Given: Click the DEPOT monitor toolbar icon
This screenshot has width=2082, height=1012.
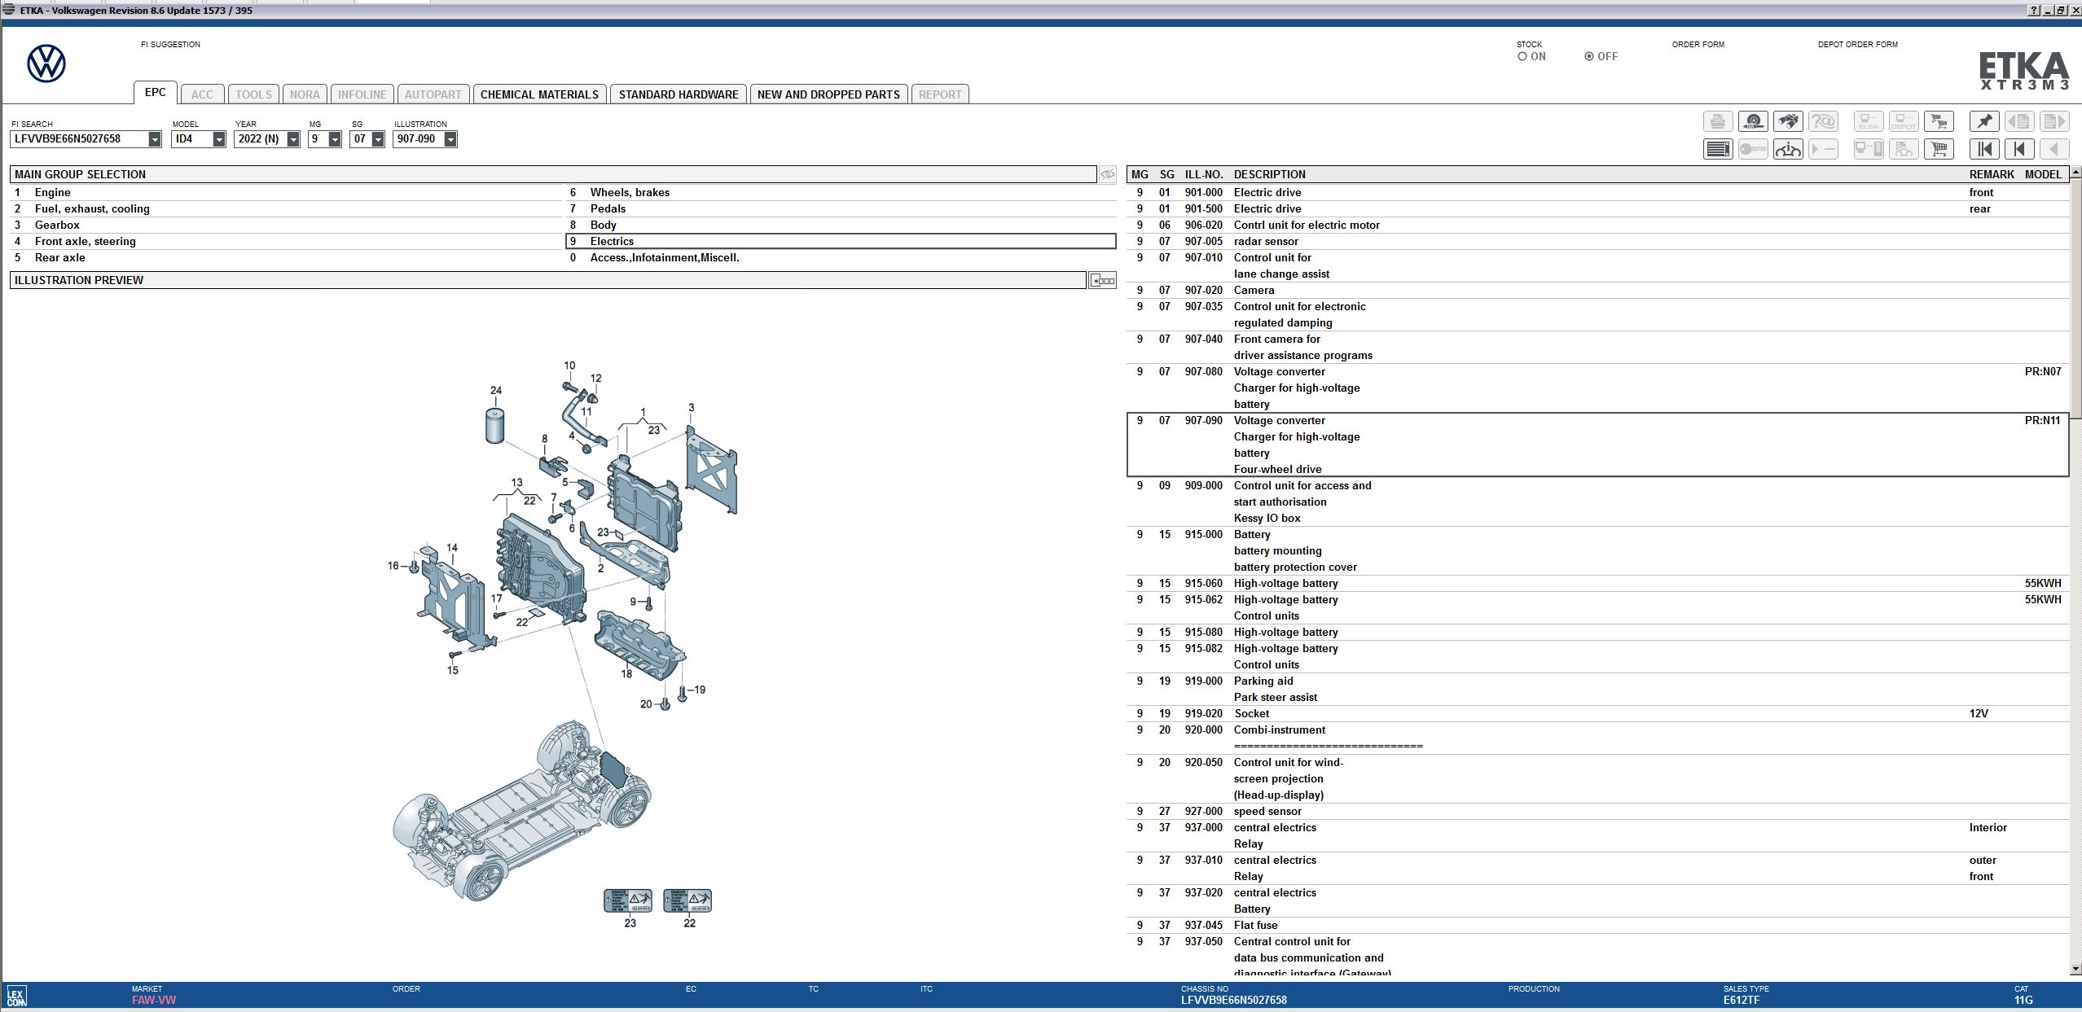Looking at the screenshot, I should [1904, 121].
